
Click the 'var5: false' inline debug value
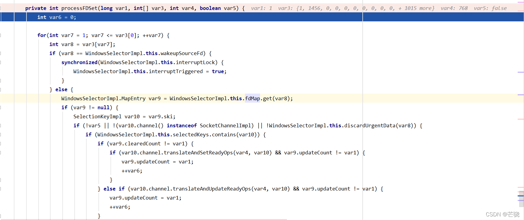click(490, 8)
